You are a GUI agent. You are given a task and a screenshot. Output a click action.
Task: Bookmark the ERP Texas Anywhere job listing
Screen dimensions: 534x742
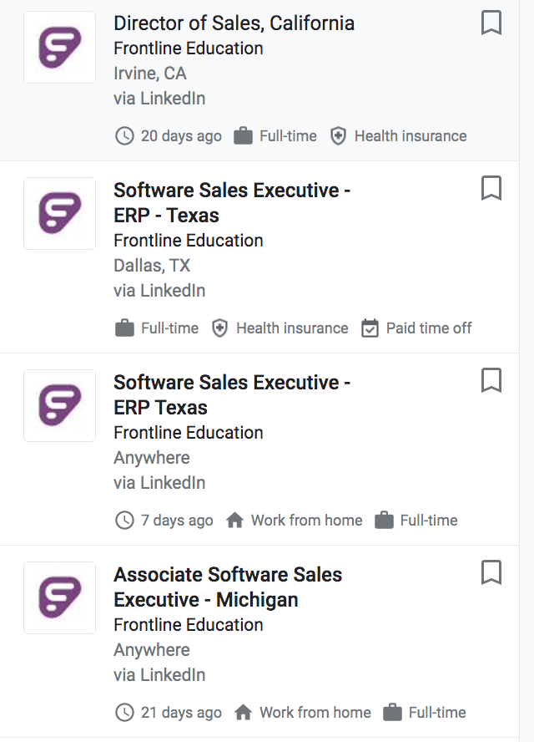491,380
